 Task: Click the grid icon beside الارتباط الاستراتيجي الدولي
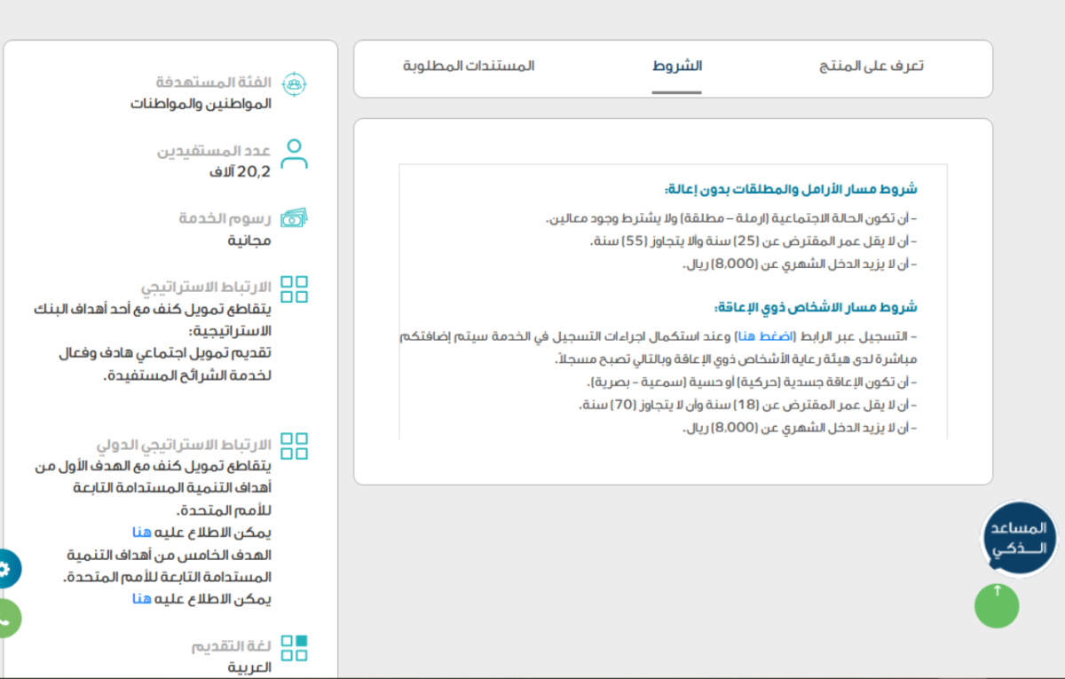(x=294, y=446)
